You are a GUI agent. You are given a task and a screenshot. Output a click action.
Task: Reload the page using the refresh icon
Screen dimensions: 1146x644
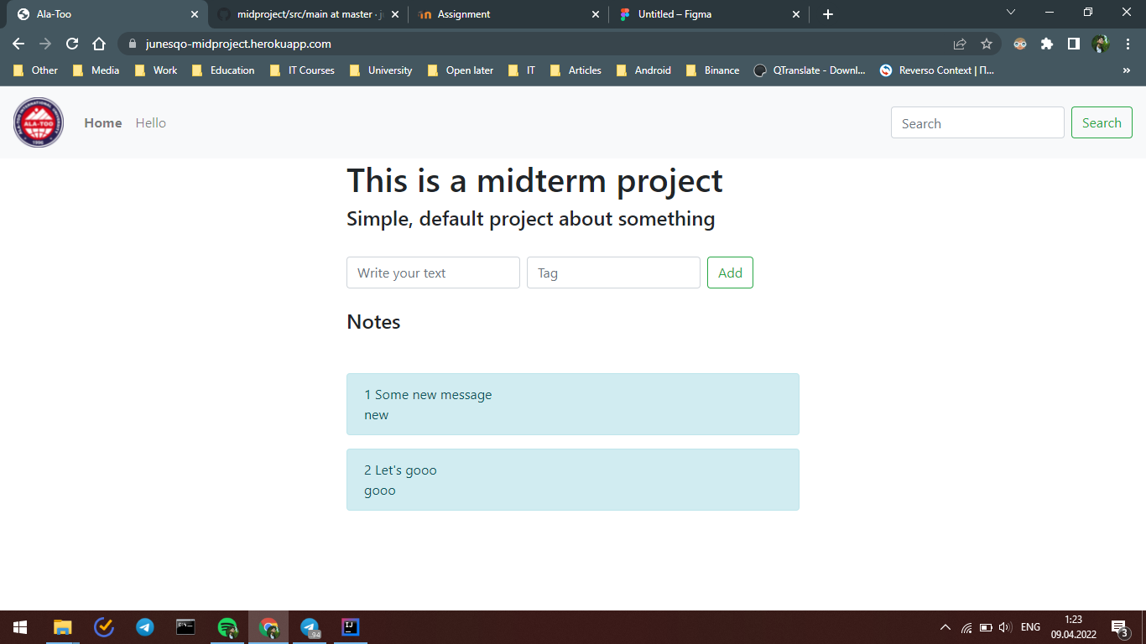[71, 44]
